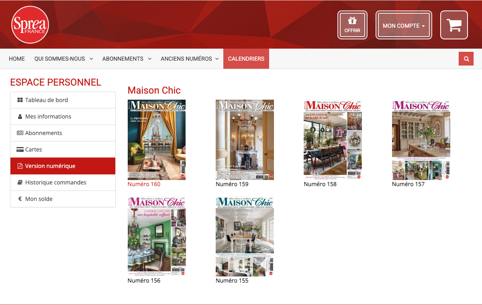Viewport: 482px width, 305px height.
Task: Click the Sprea France logo
Action: coord(30,25)
